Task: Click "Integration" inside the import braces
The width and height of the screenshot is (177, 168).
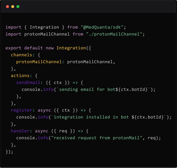Action: point(44,27)
